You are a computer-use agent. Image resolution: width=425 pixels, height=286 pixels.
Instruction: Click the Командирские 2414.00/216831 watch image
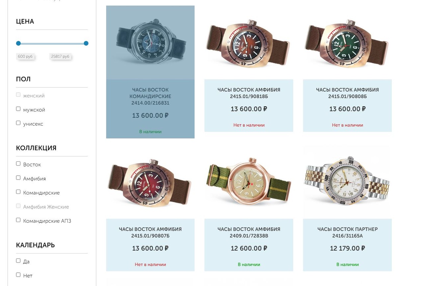(x=150, y=42)
